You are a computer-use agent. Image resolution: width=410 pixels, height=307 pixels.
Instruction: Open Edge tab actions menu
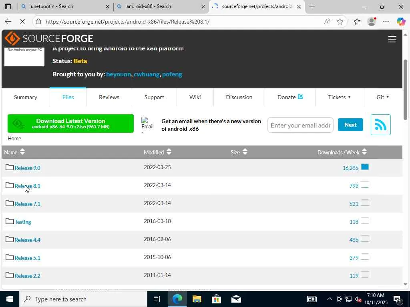(8, 6)
